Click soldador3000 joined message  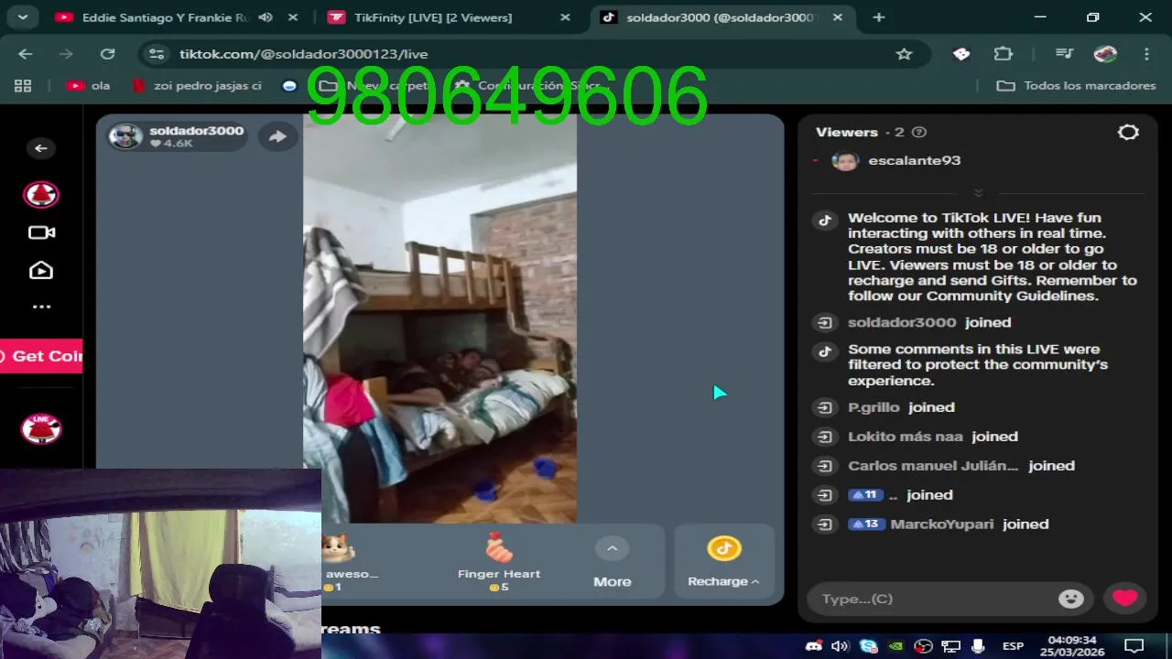click(x=929, y=322)
